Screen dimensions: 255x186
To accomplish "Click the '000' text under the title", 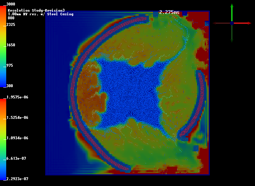I will click(11, 18).
